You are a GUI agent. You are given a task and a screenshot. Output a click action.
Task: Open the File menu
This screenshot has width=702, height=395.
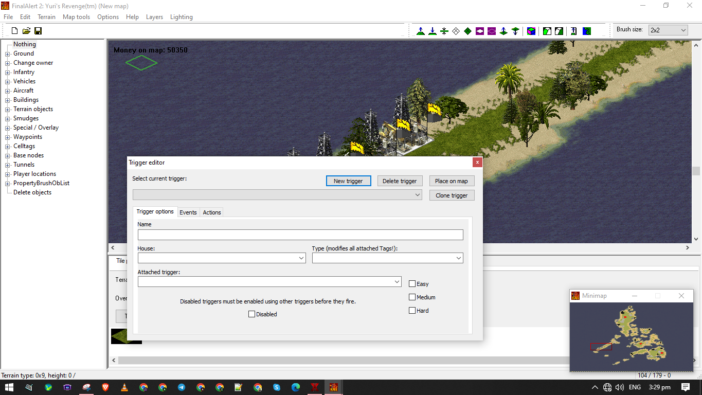point(8,17)
